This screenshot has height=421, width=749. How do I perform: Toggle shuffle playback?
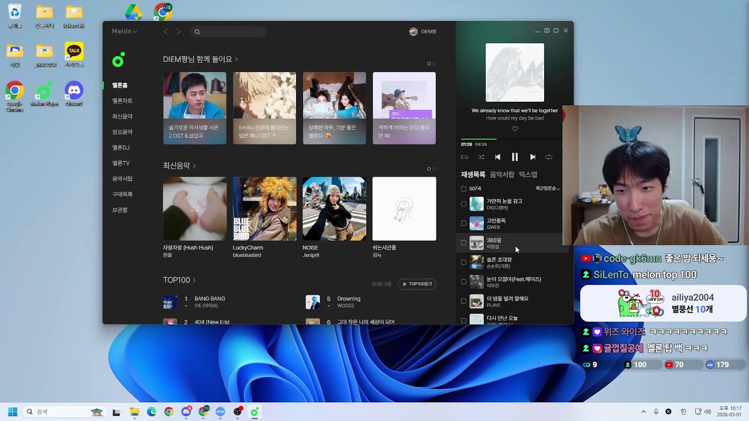click(481, 157)
